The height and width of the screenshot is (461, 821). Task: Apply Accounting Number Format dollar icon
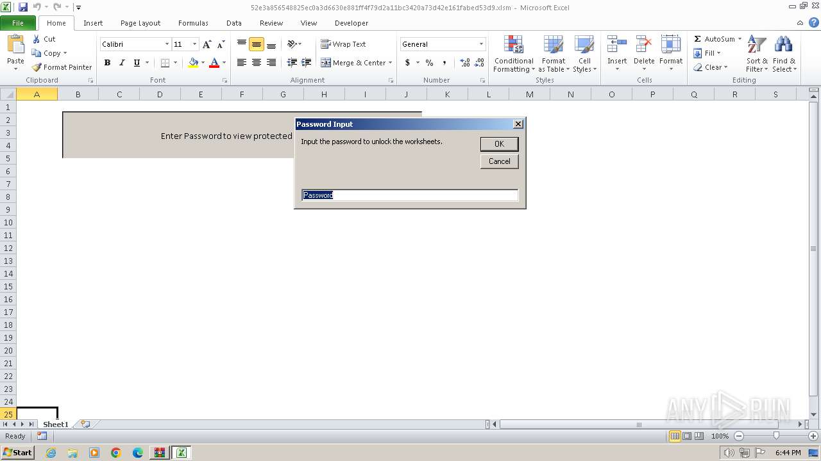point(407,63)
